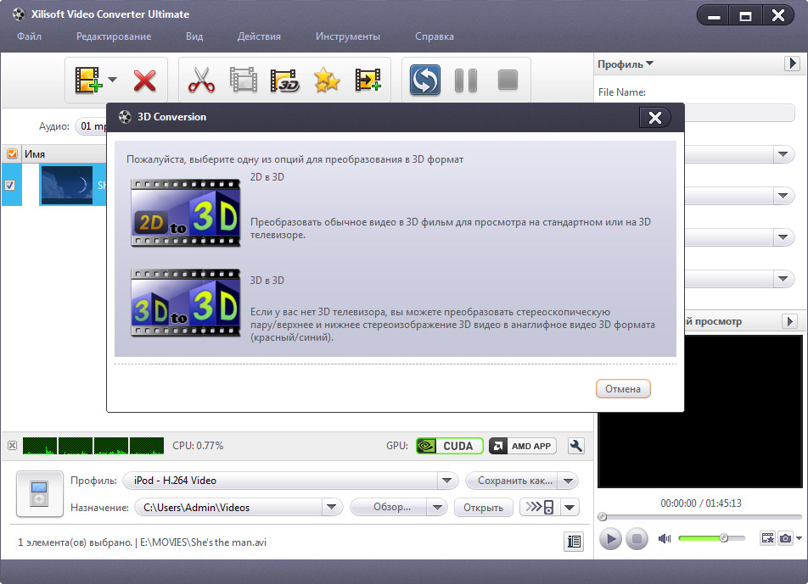Screen dimensions: 808x584
Task: Open the Add File dropdown arrow
Action: click(112, 80)
